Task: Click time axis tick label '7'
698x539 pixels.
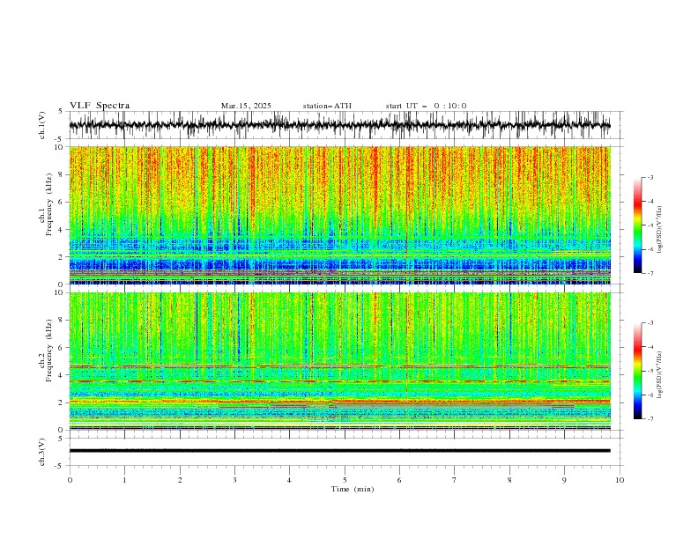Action: (x=455, y=480)
